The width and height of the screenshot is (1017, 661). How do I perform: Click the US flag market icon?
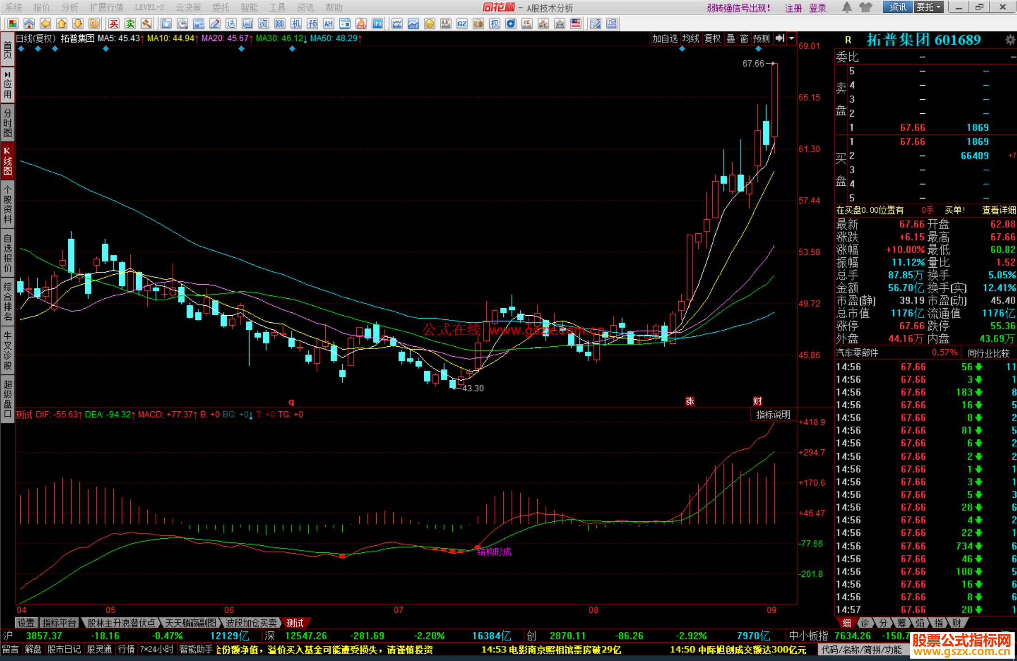tap(576, 24)
